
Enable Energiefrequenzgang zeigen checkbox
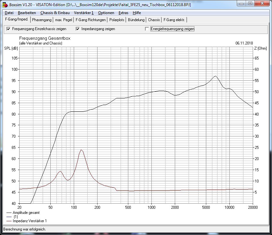[x=147, y=29]
